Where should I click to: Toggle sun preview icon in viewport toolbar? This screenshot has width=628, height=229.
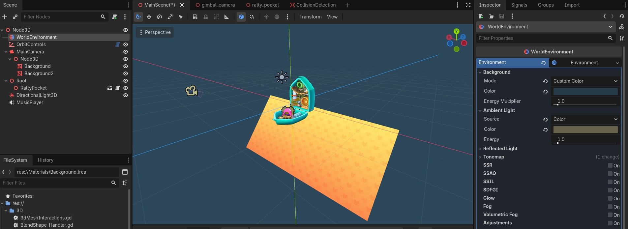266,17
